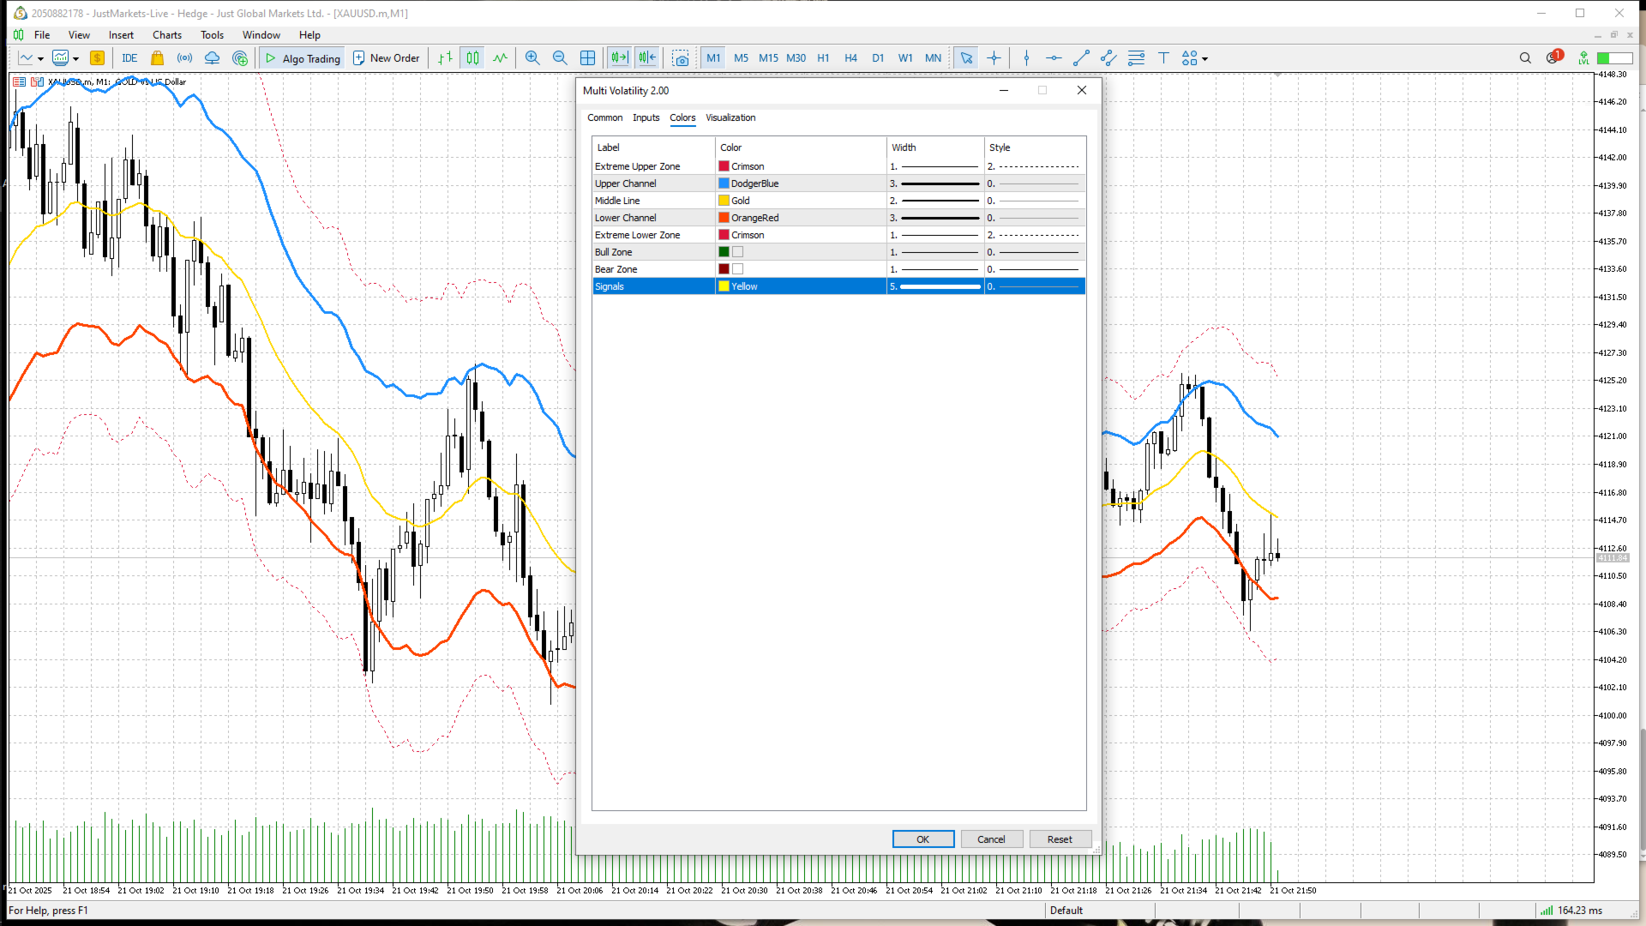This screenshot has height=926, width=1646.
Task: Toggle candlestick chart mode
Action: click(472, 58)
